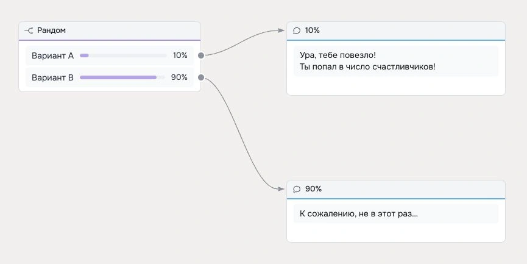Click the branch icon beside Рандом

pos(29,30)
